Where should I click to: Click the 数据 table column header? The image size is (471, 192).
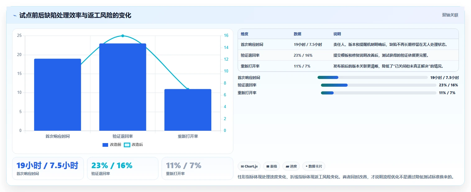[297, 34]
